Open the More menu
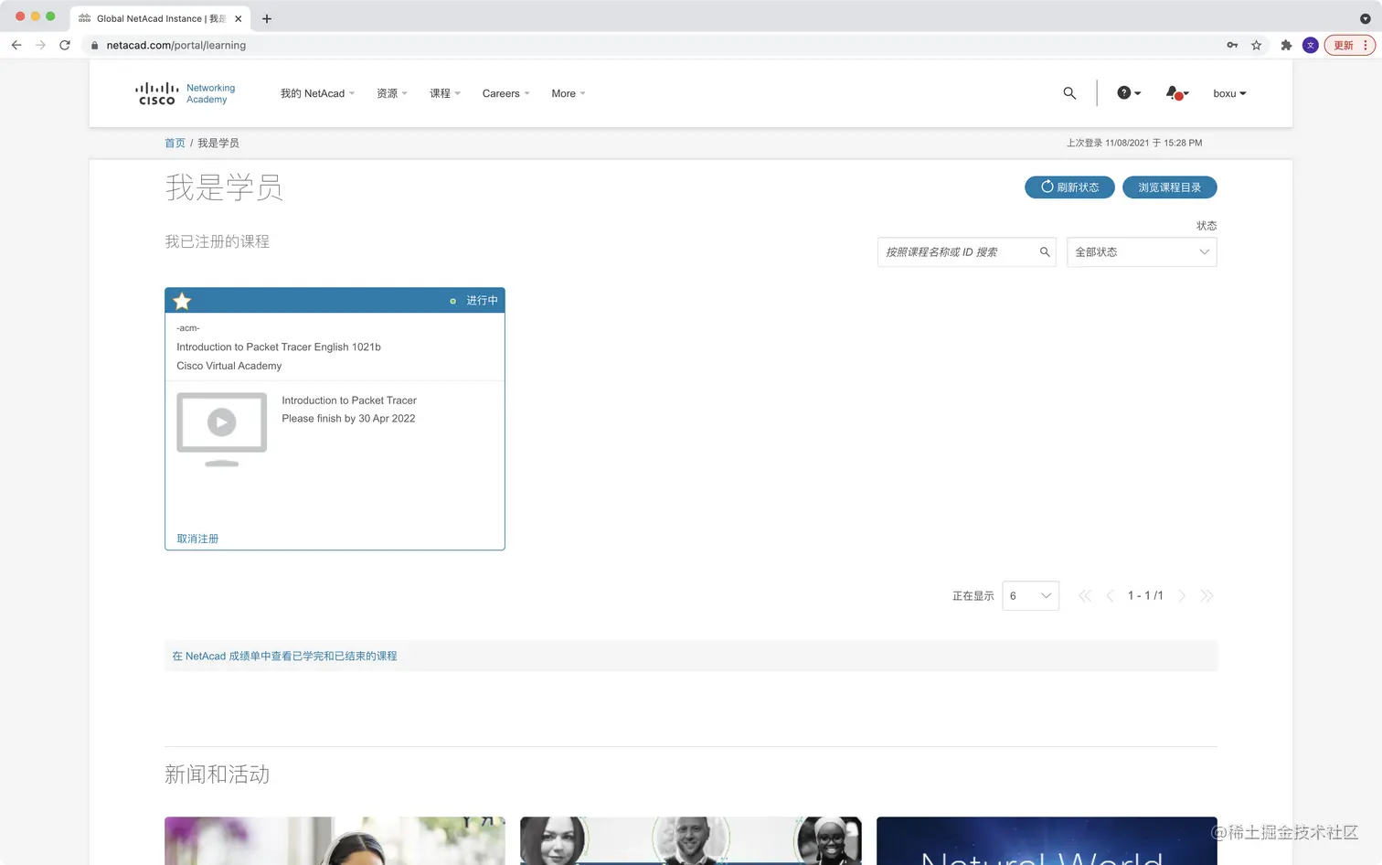This screenshot has height=865, width=1382. pos(569,93)
